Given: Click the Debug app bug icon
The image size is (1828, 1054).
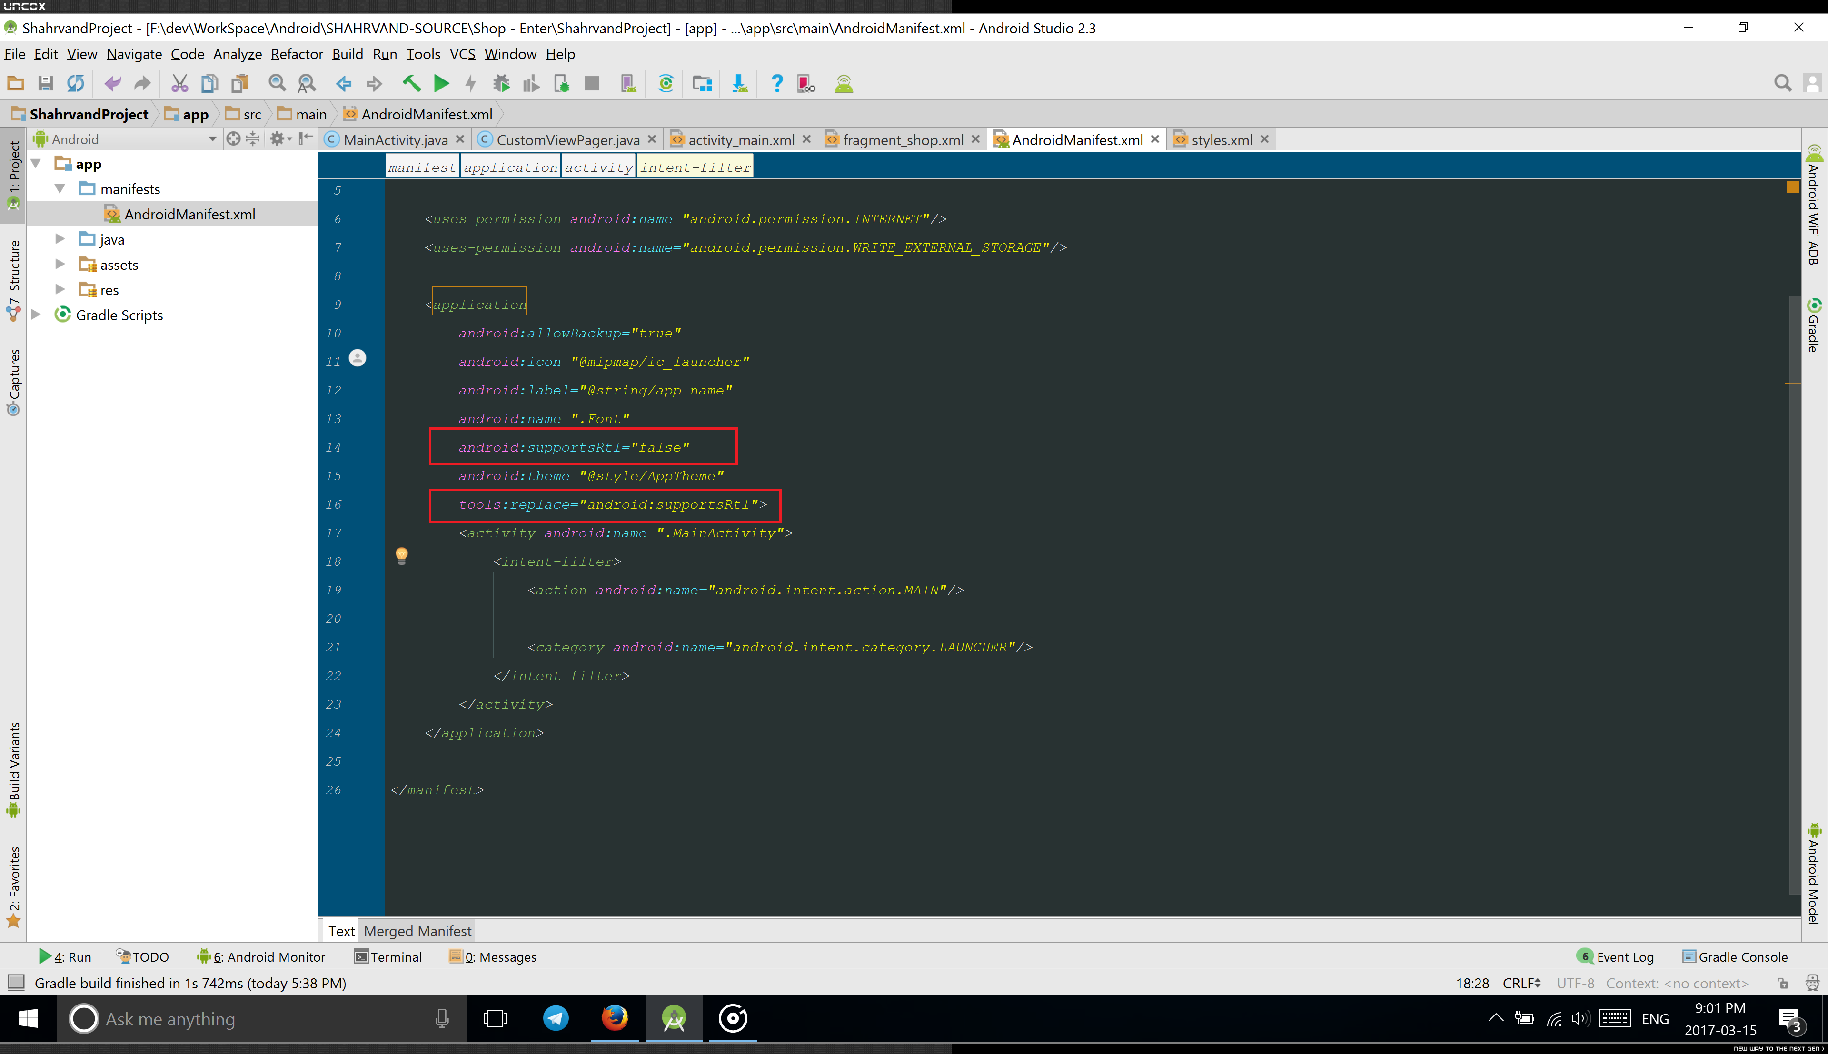Looking at the screenshot, I should coord(501,84).
